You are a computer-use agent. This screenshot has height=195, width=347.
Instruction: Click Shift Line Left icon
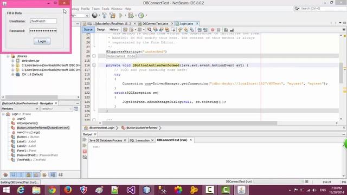[200, 30]
